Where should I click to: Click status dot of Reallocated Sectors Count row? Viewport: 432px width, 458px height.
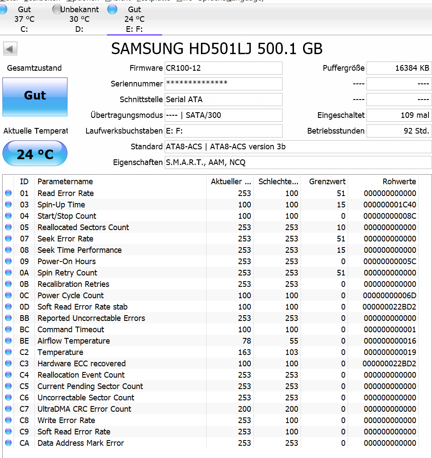pos(8,227)
